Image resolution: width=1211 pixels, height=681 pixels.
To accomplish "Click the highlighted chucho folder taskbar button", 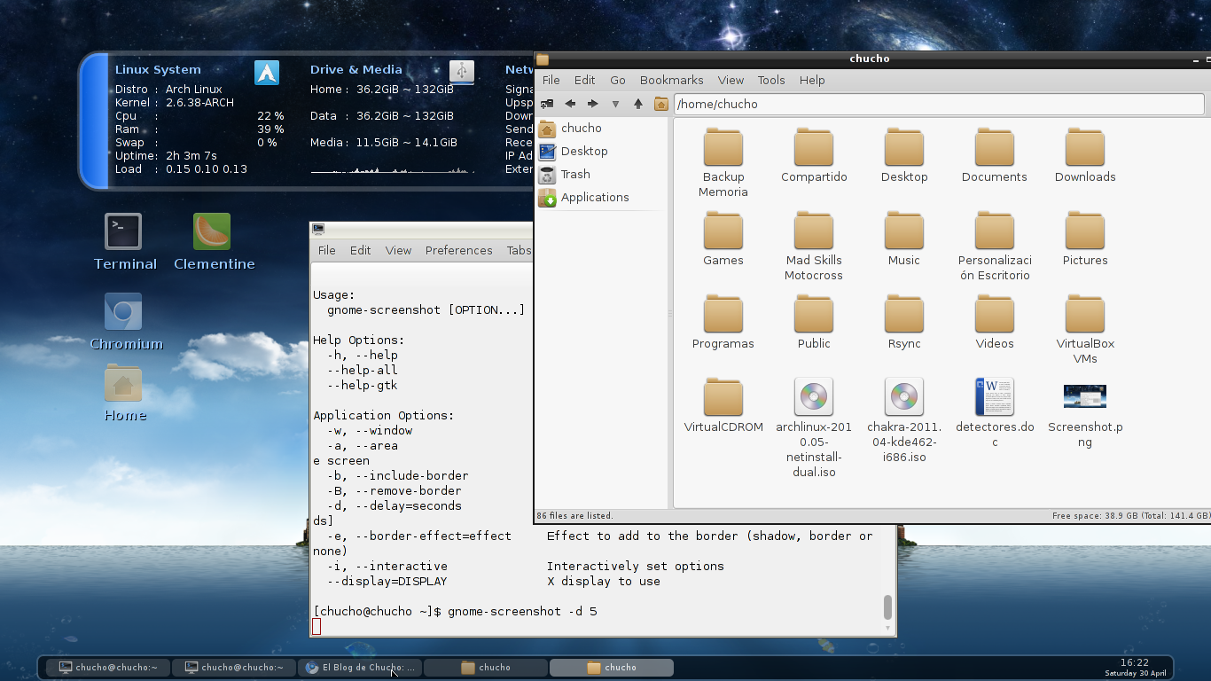I will (x=612, y=668).
